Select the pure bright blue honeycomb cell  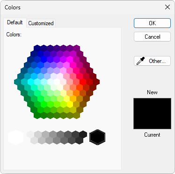44,59
